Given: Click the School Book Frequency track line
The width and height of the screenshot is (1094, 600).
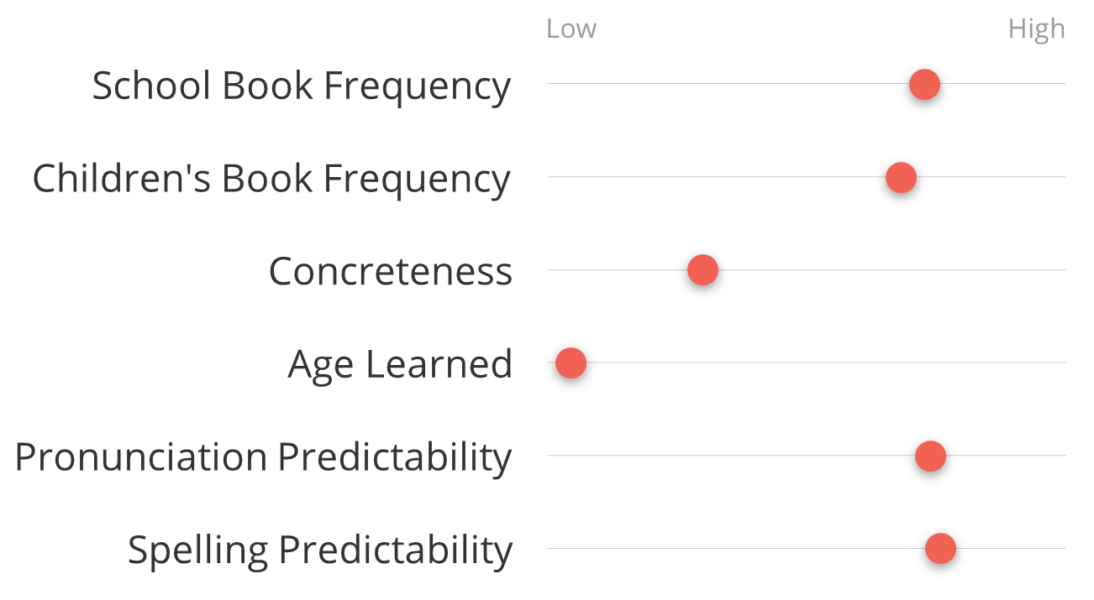Looking at the screenshot, I should pyautogui.click(x=807, y=84).
